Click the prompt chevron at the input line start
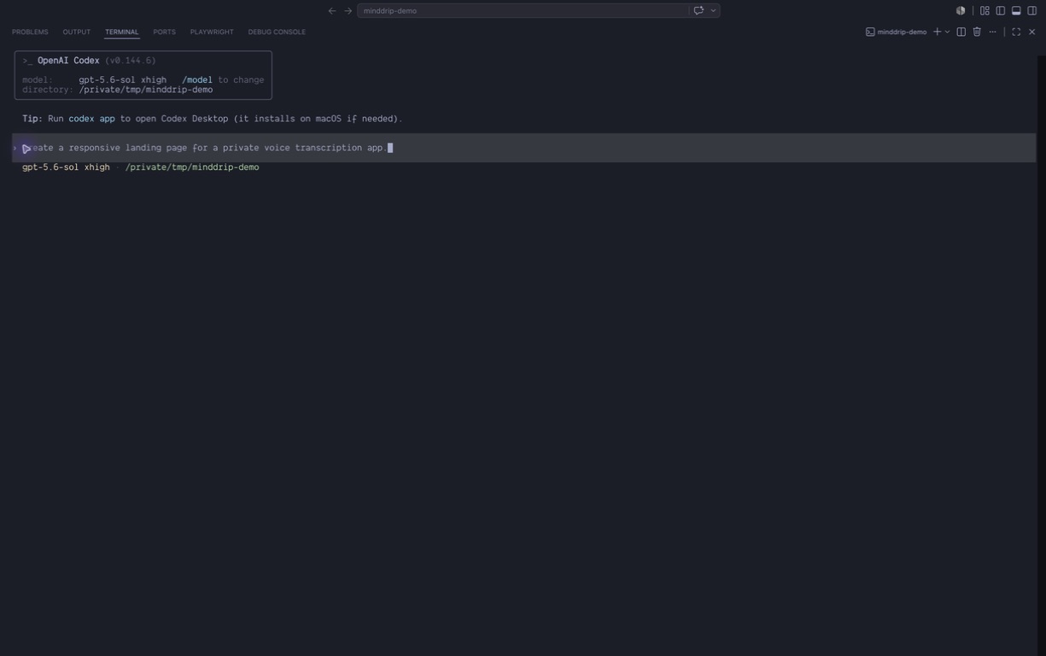The width and height of the screenshot is (1046, 656). 15,148
